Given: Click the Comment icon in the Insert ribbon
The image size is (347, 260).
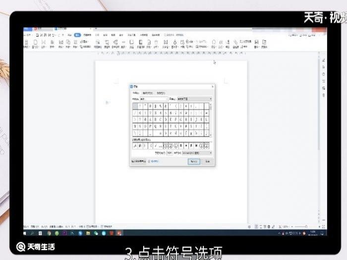Looking at the screenshot, I should [131, 44].
